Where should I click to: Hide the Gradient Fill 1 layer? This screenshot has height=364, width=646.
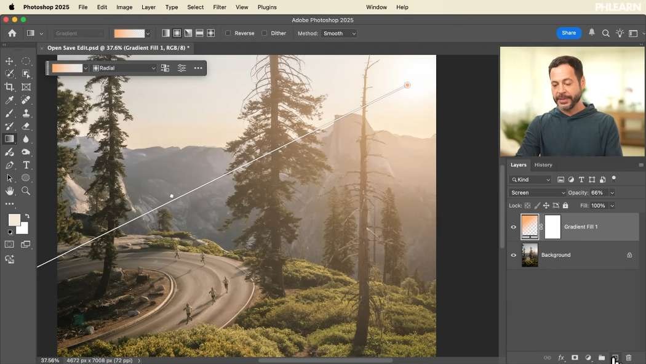[x=513, y=227]
